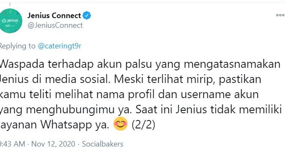This screenshot has width=286, height=152.
Task: Open the Jenius Connect profile avatar
Action: point(11,21)
